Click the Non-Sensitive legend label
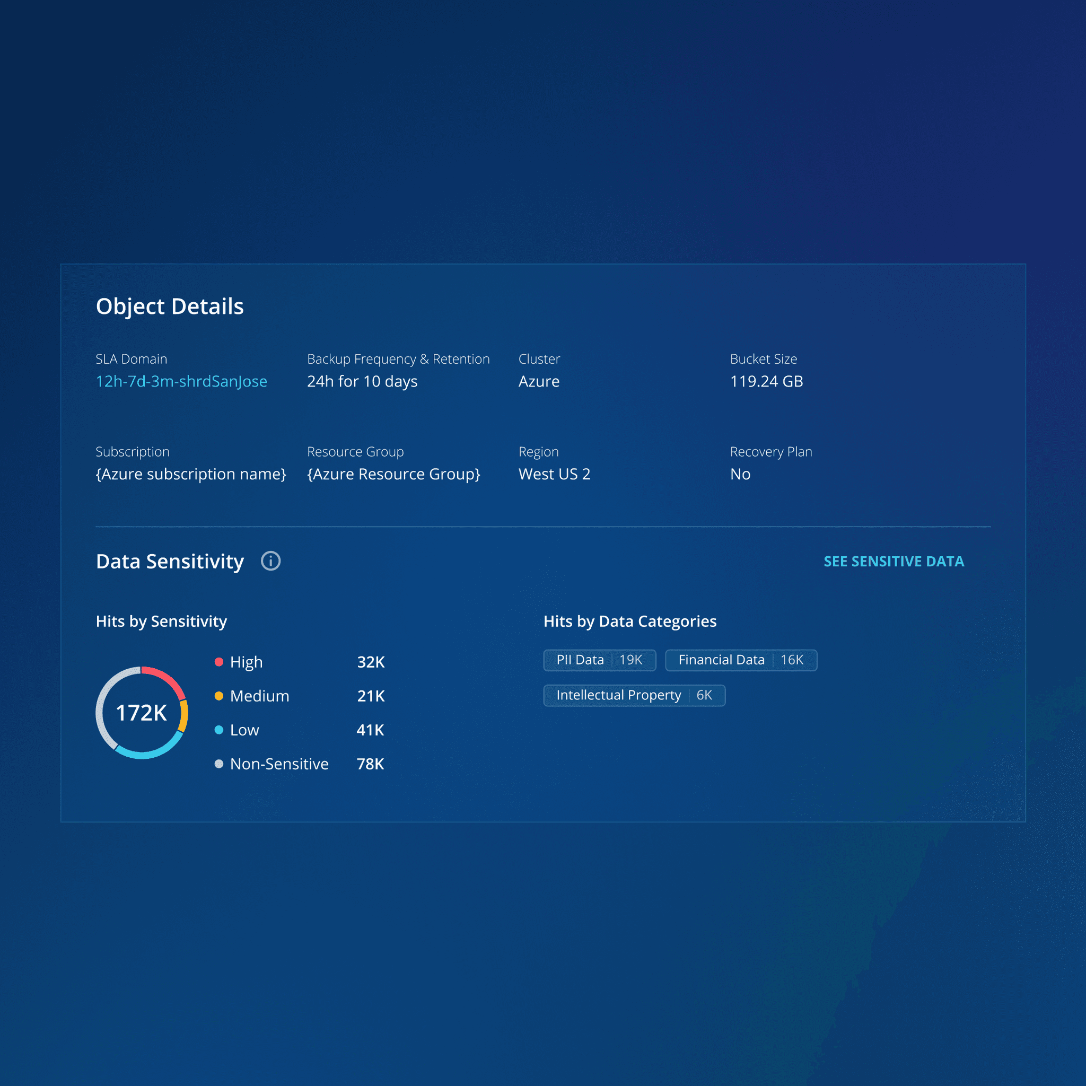 pyautogui.click(x=279, y=764)
